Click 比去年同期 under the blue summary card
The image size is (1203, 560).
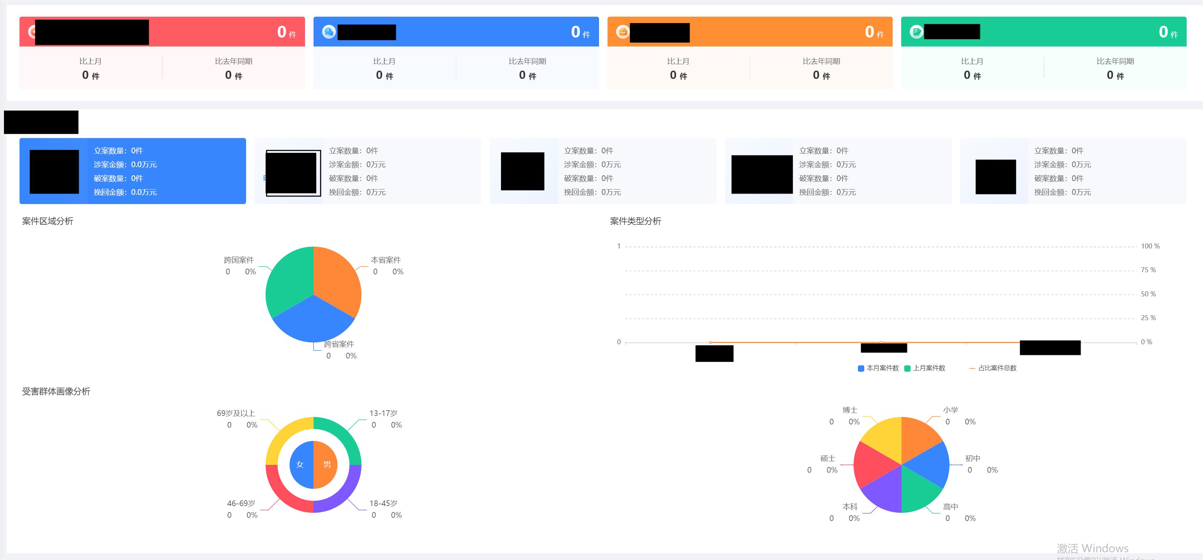click(x=527, y=61)
